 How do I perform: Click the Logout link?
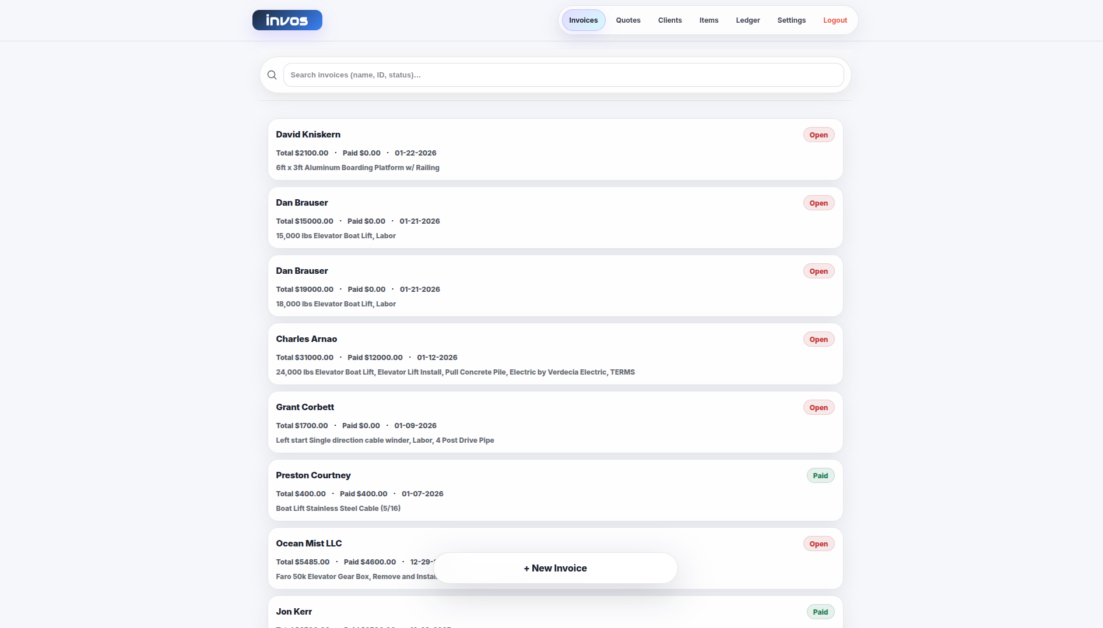tap(835, 20)
